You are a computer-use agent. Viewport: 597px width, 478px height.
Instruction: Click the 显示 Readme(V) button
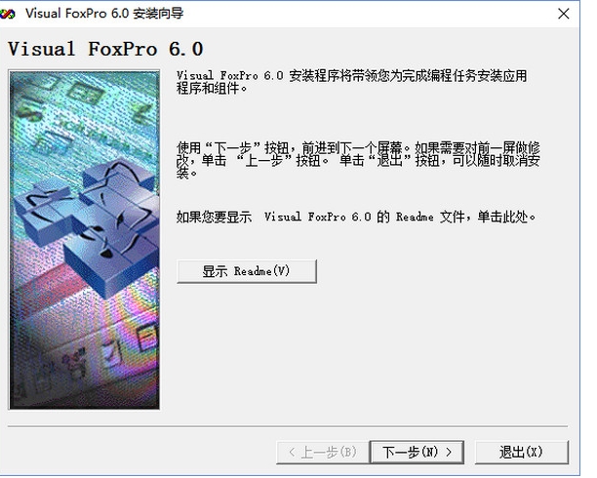(247, 271)
